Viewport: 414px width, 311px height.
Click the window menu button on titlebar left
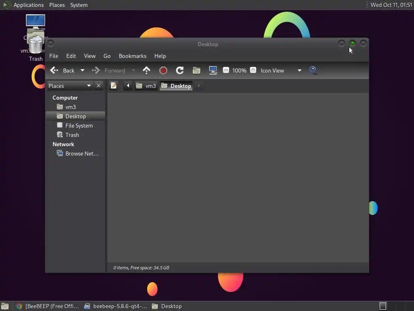[x=51, y=43]
